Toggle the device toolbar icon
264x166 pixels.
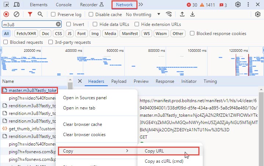click(x=16, y=4)
